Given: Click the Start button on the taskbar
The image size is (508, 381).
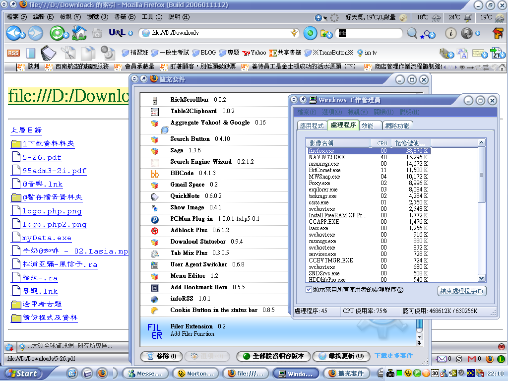Looking at the screenshot, I should click(x=22, y=374).
